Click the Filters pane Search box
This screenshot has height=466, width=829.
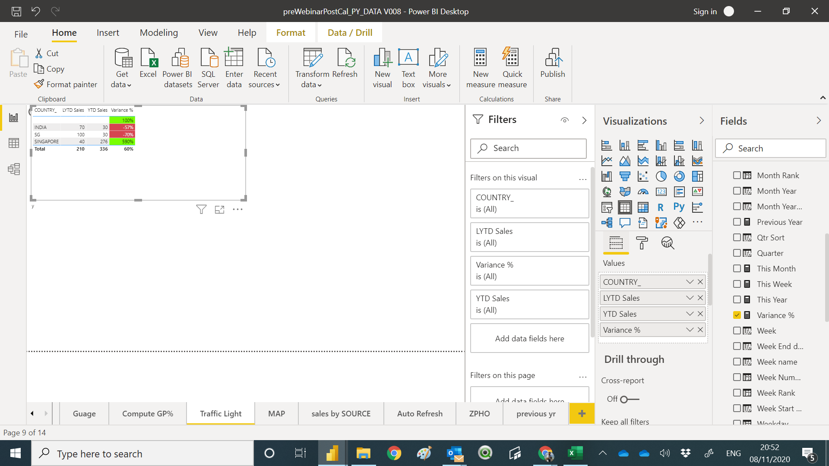528,148
